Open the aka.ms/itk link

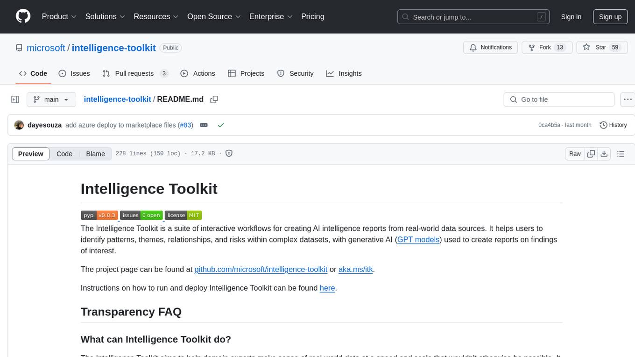(x=356, y=269)
